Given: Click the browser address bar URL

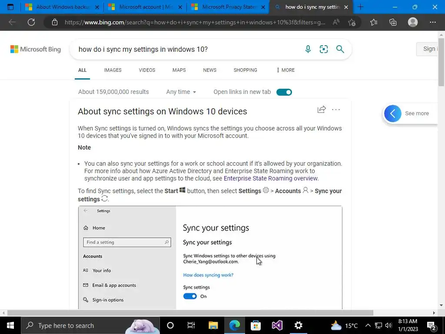Looking at the screenshot, I should pyautogui.click(x=195, y=22).
